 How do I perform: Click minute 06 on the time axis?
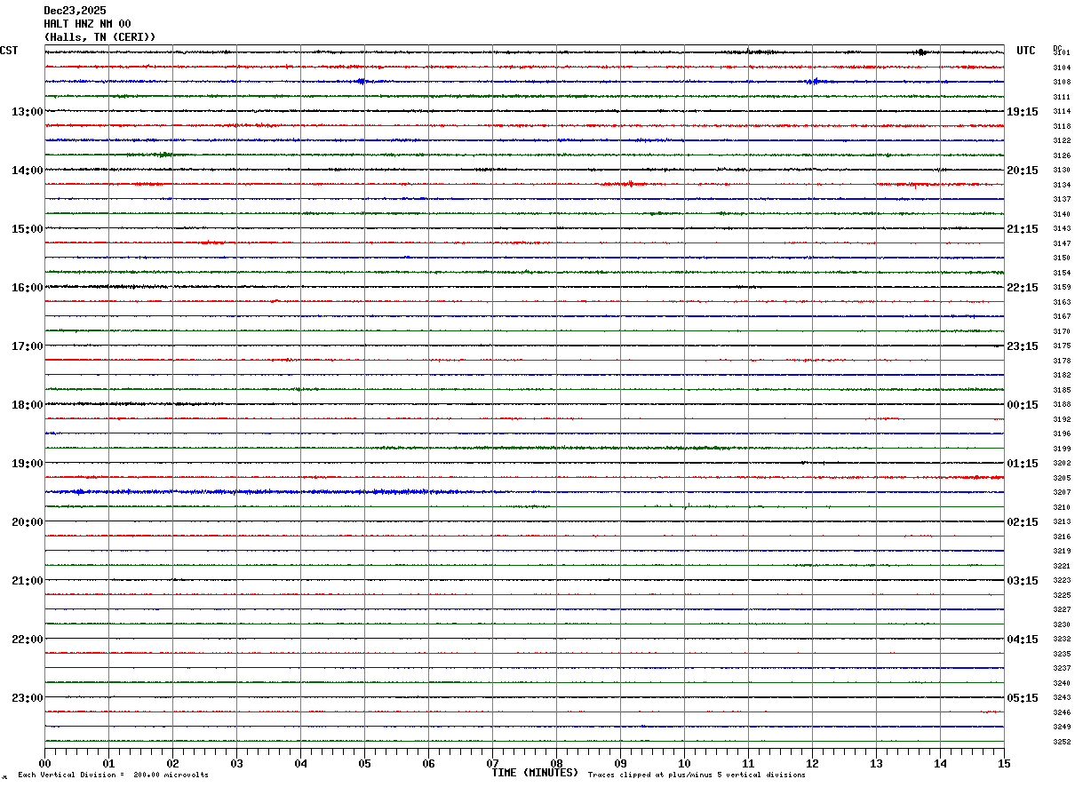coord(428,763)
